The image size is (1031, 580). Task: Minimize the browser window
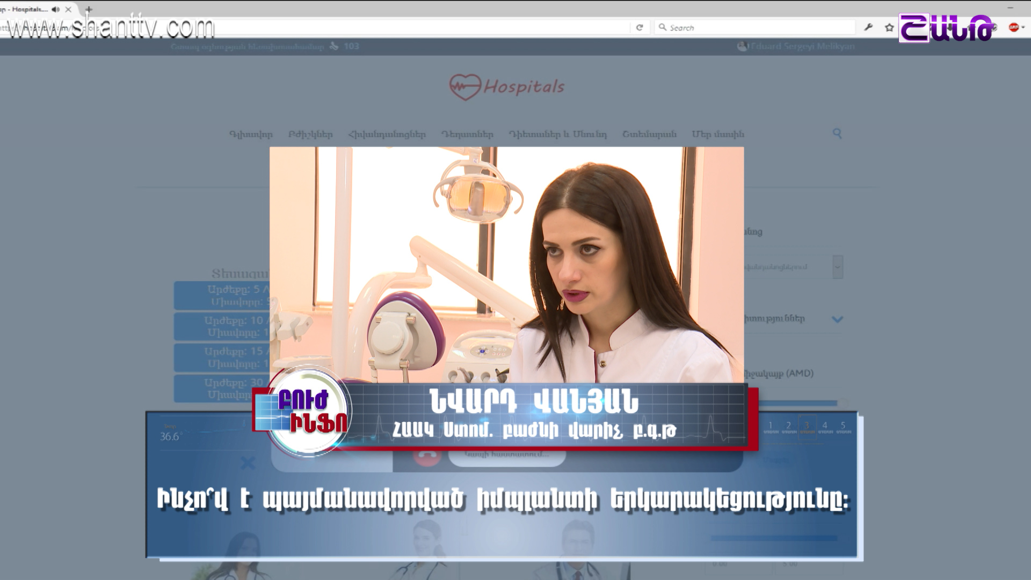tap(1011, 8)
